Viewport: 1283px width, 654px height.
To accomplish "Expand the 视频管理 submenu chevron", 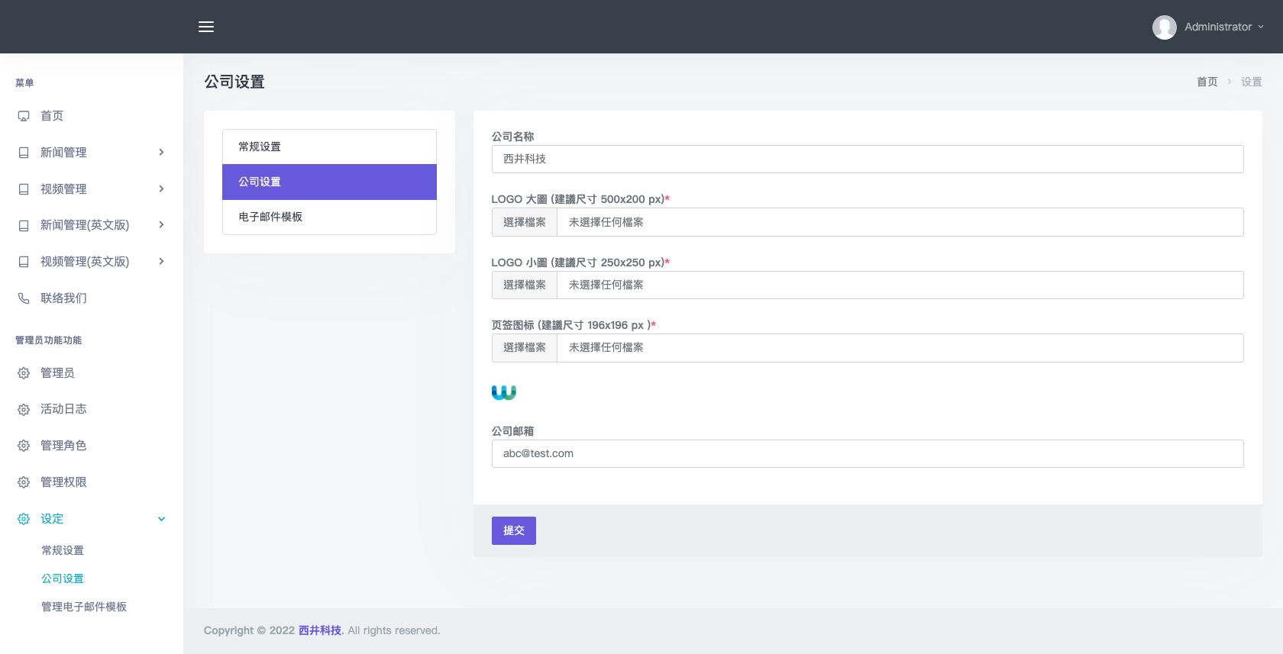I will [161, 189].
